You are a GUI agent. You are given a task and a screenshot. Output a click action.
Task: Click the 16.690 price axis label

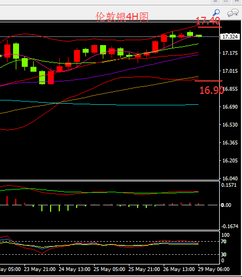[230, 107]
